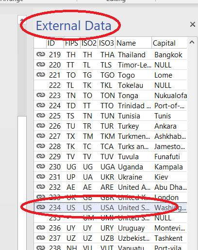198x250 pixels.
Task: Click the link icon in the Uruguay row
Action: [x=41, y=228]
